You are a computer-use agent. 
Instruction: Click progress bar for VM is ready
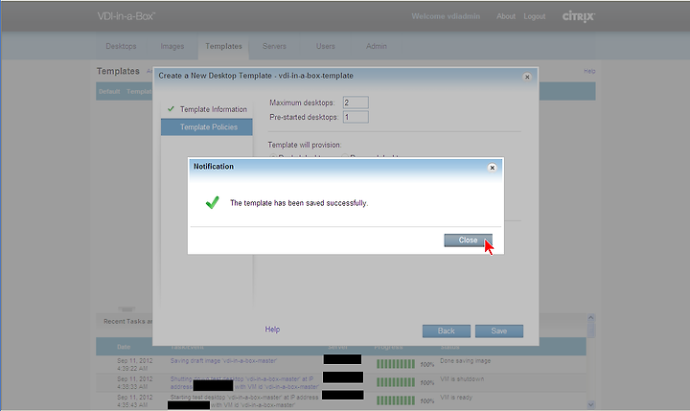click(x=395, y=400)
